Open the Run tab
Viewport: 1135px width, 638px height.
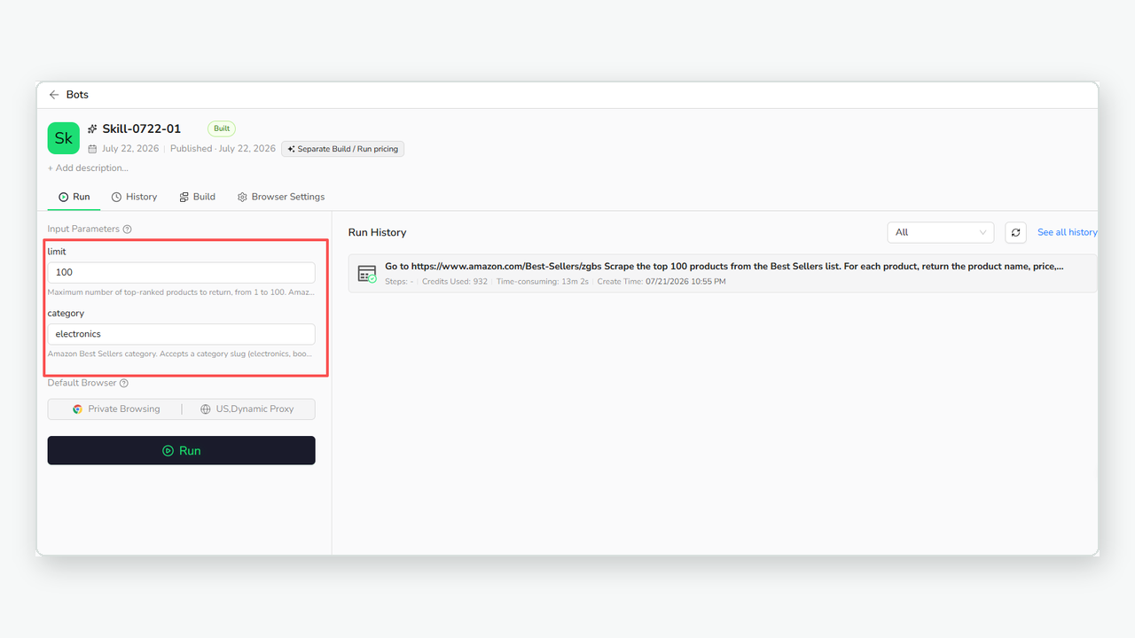(74, 197)
